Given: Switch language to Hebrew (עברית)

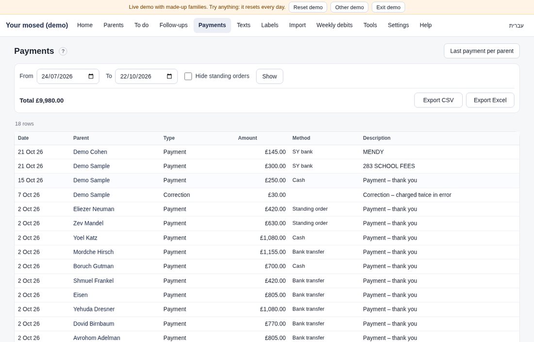Looking at the screenshot, I should [x=517, y=26].
